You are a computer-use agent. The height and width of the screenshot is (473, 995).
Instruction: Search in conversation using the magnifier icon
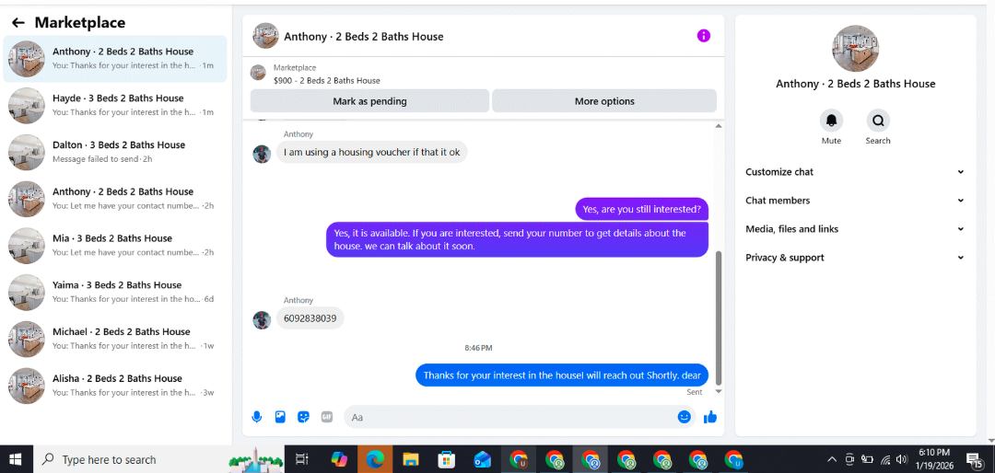(x=878, y=121)
